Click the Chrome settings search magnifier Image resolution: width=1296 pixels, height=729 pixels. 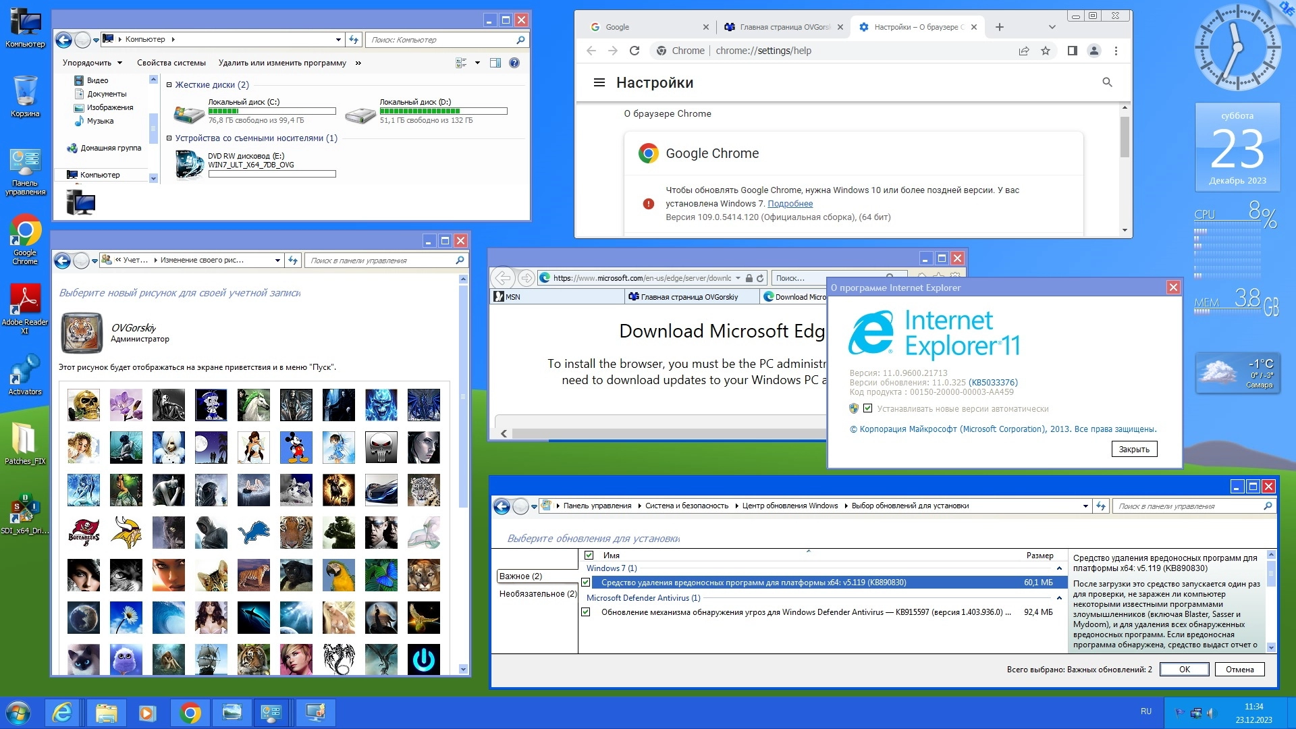pos(1107,82)
